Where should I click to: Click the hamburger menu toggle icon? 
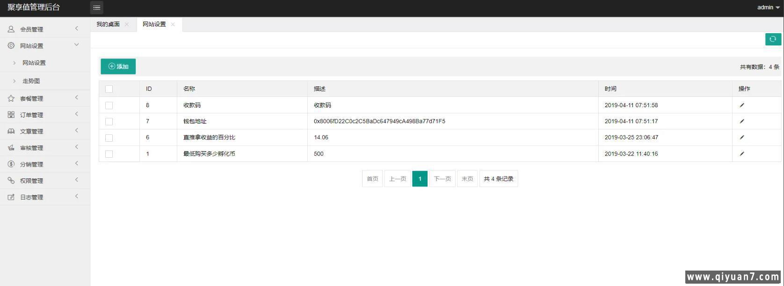pos(96,7)
